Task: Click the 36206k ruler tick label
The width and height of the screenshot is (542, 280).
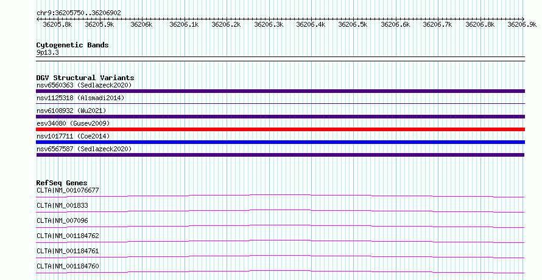Action: pos(141,24)
